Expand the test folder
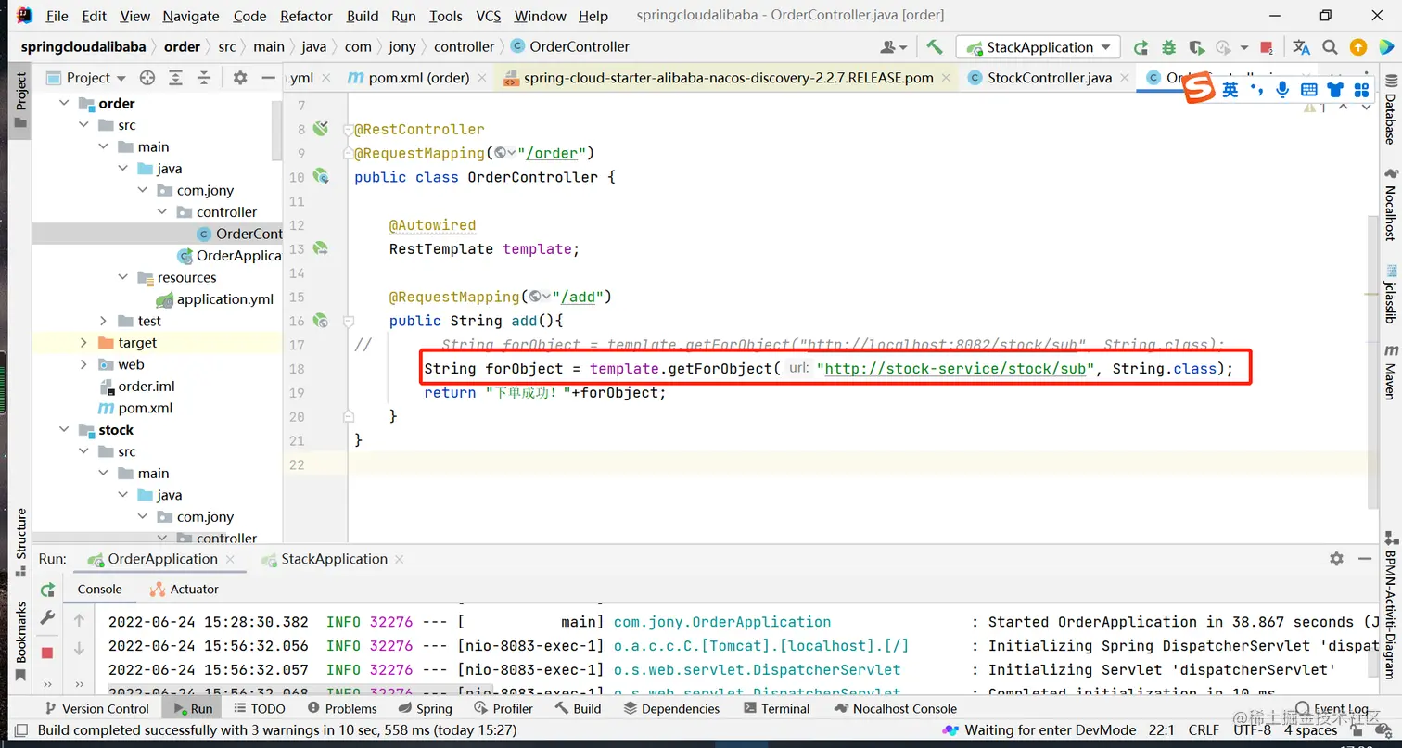This screenshot has width=1402, height=748. pos(104,321)
